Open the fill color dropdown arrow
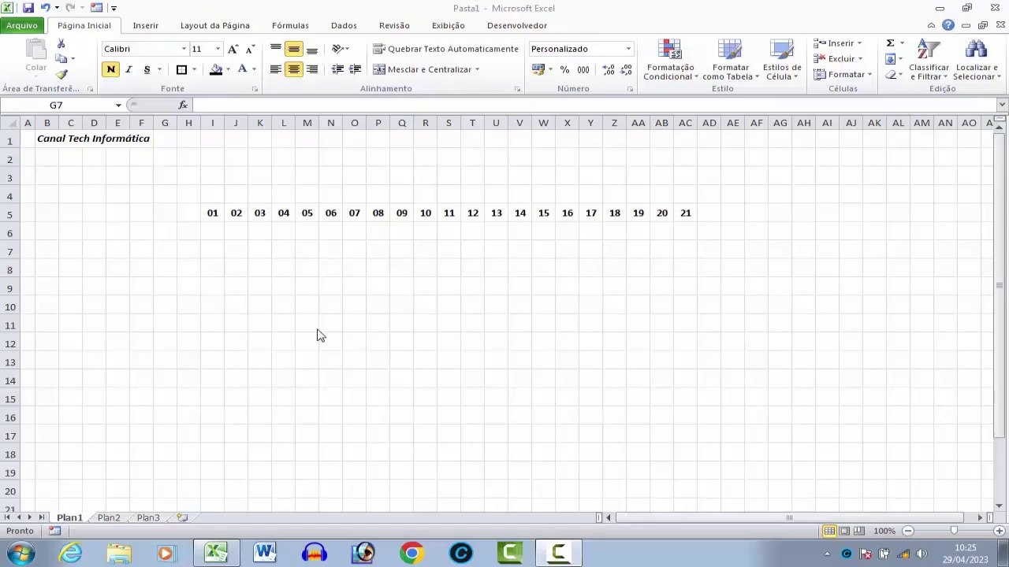 tap(228, 69)
